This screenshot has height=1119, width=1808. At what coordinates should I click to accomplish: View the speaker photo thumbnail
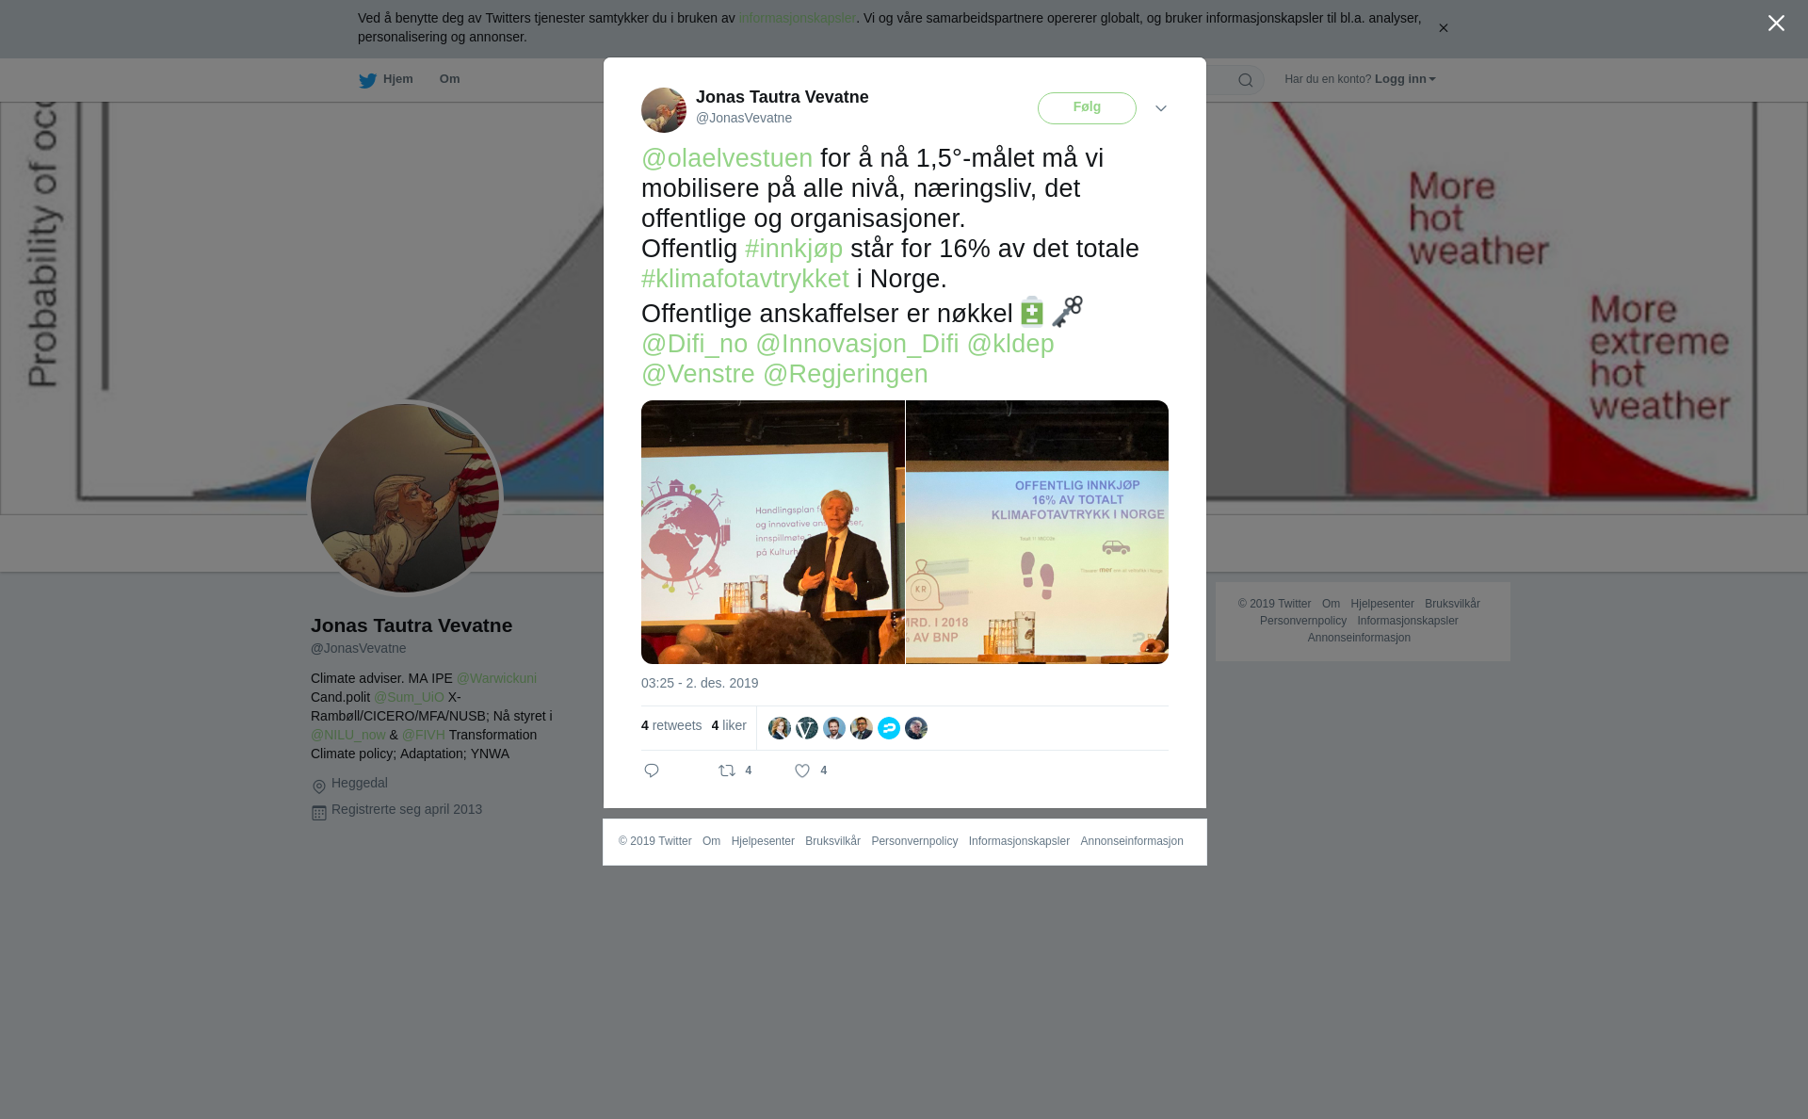[x=772, y=532]
